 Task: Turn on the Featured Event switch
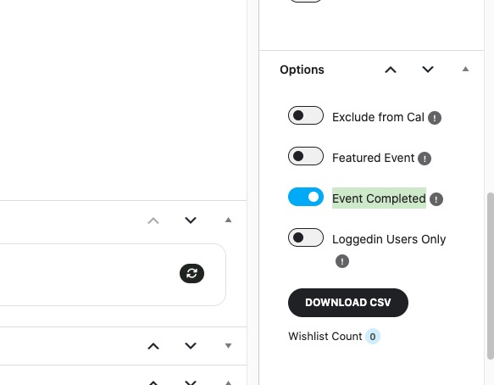(x=306, y=156)
